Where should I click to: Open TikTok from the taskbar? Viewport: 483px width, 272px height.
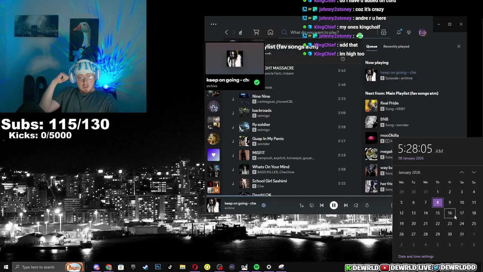(170, 267)
